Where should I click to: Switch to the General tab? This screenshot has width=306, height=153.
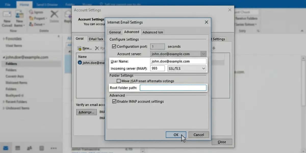(115, 32)
